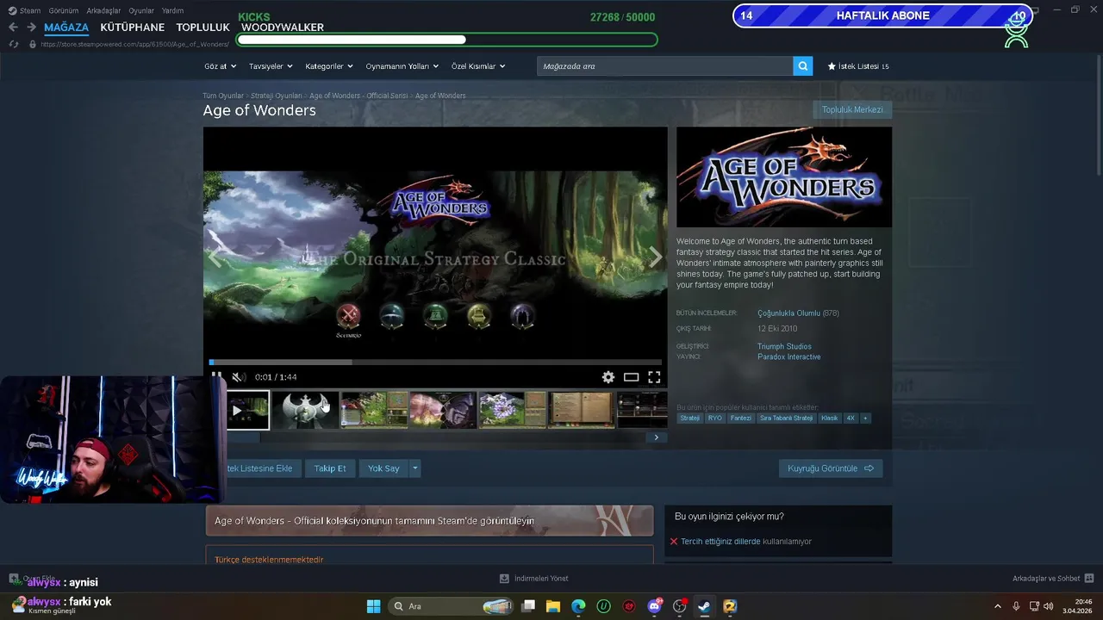The width and height of the screenshot is (1103, 620).
Task: Go forward using Steam navigation arrow
Action: coord(30,28)
